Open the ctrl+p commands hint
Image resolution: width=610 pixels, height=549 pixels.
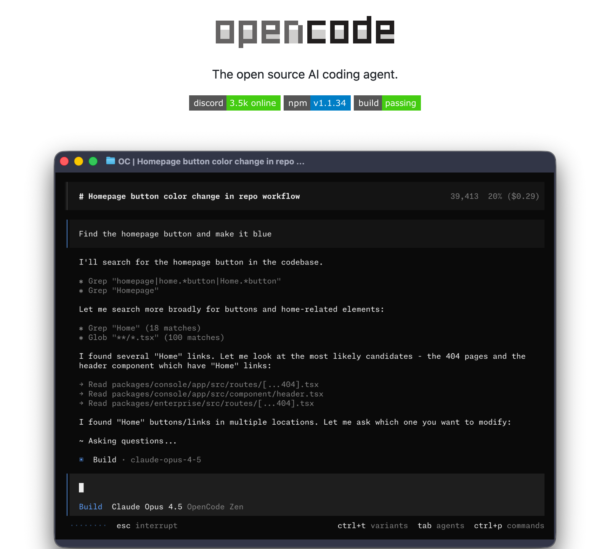[509, 526]
